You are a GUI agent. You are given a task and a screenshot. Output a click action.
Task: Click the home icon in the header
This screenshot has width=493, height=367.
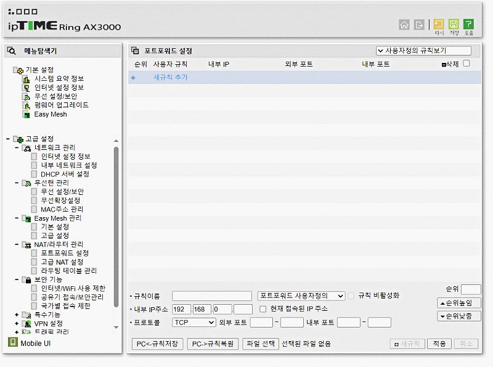[x=404, y=25]
